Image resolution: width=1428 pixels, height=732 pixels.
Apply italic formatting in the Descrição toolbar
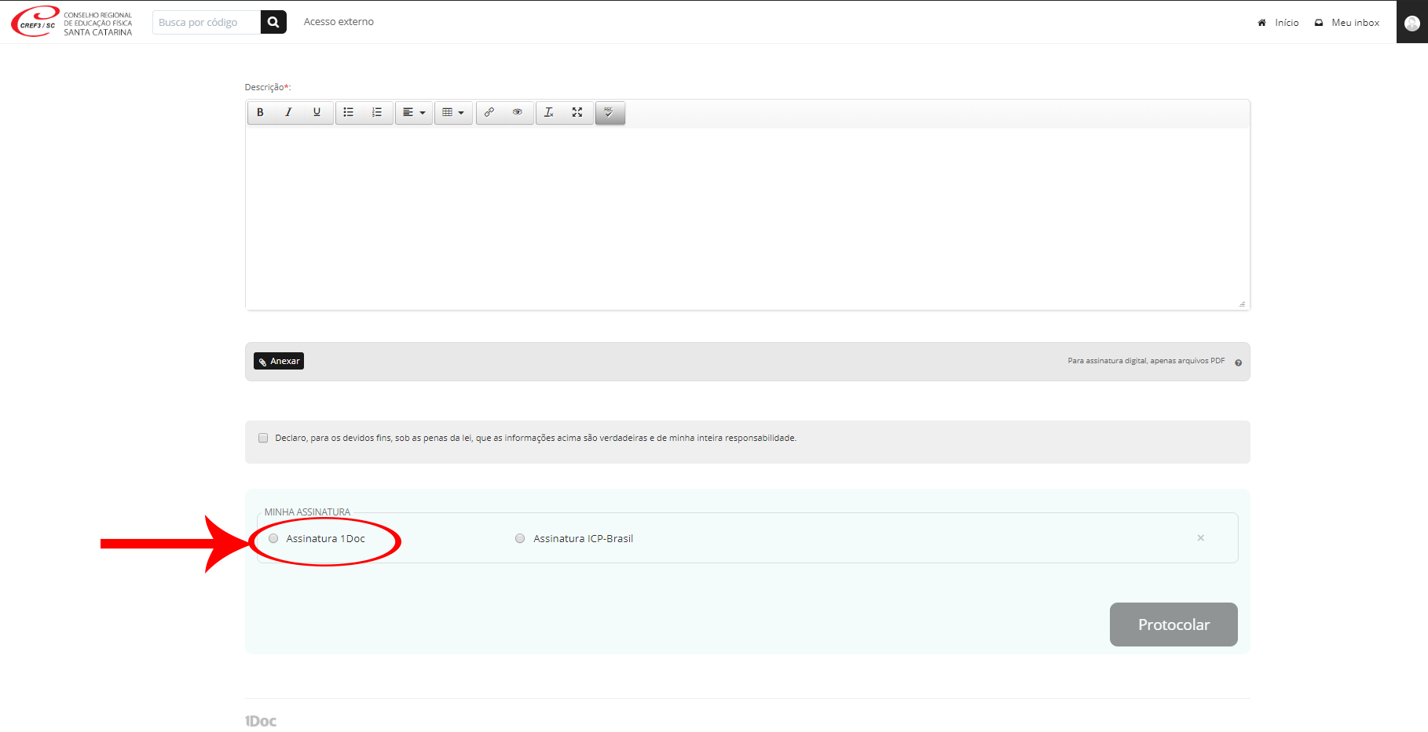288,112
